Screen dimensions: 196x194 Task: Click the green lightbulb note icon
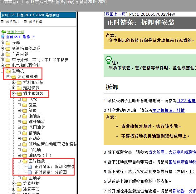[109, 60]
